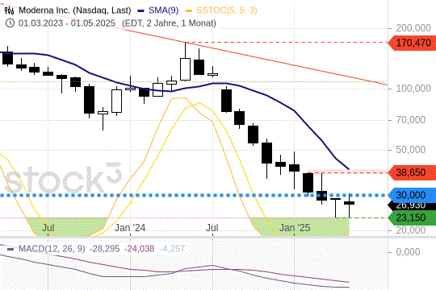Click the black 26,930 last price label
The image size is (436, 290).
(x=412, y=206)
